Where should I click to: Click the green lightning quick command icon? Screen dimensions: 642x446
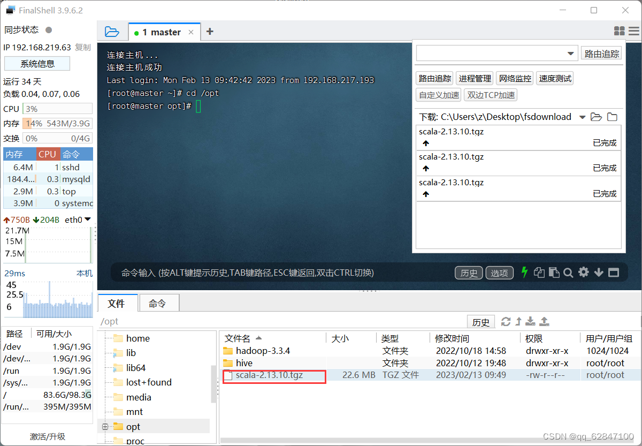click(x=524, y=272)
